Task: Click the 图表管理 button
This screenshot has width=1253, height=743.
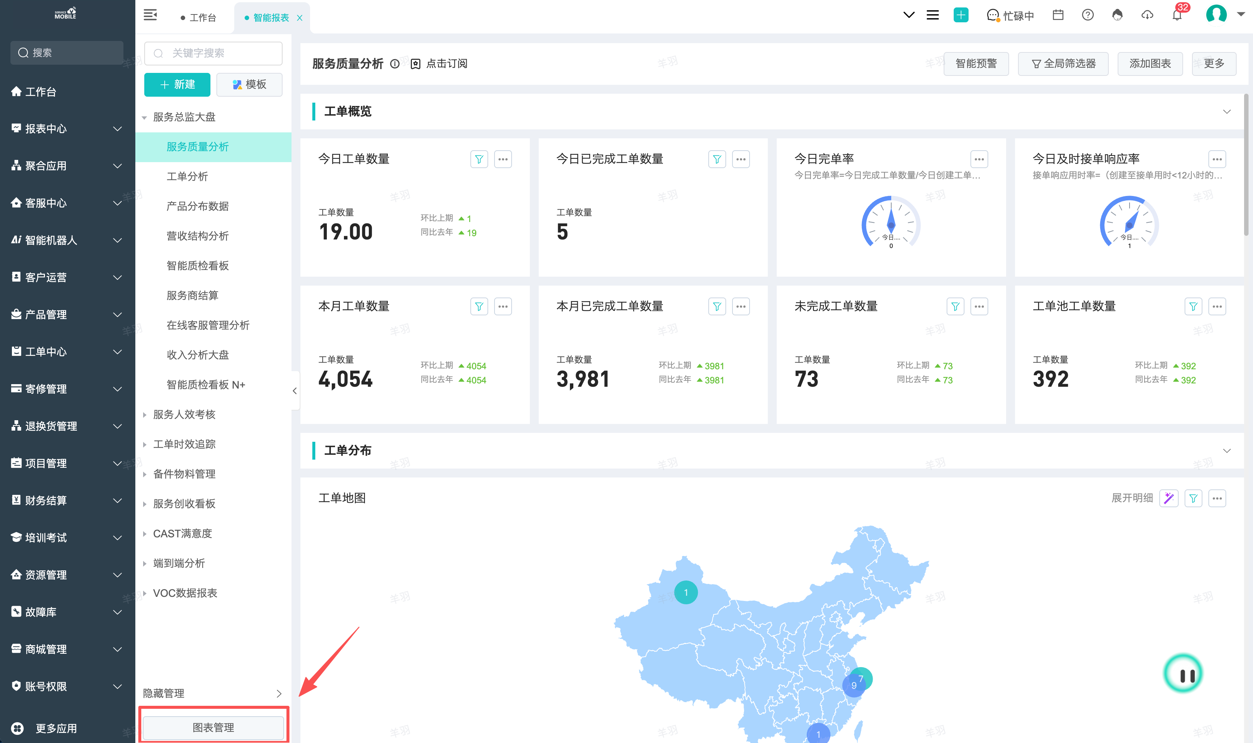Action: [213, 727]
